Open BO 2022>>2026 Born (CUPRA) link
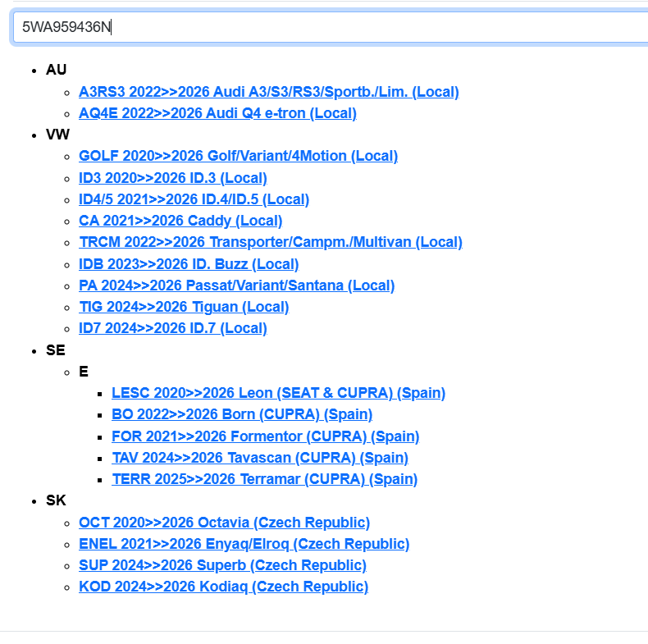The width and height of the screenshot is (648, 644). [x=242, y=414]
